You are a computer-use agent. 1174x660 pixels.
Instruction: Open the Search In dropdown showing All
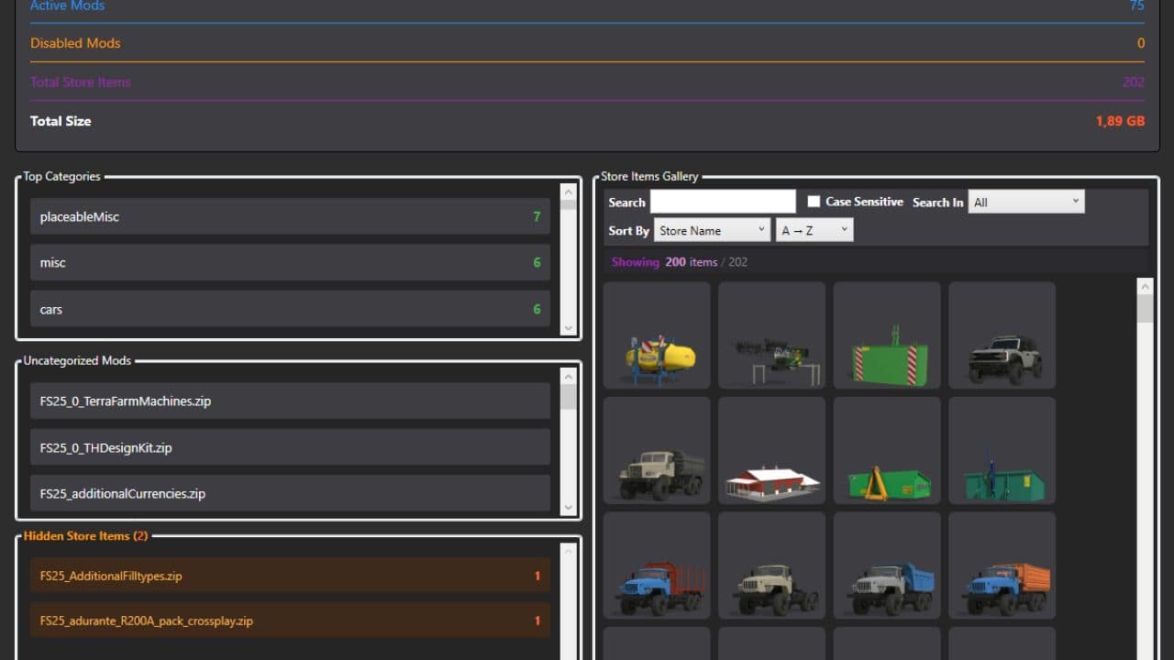tap(1025, 201)
